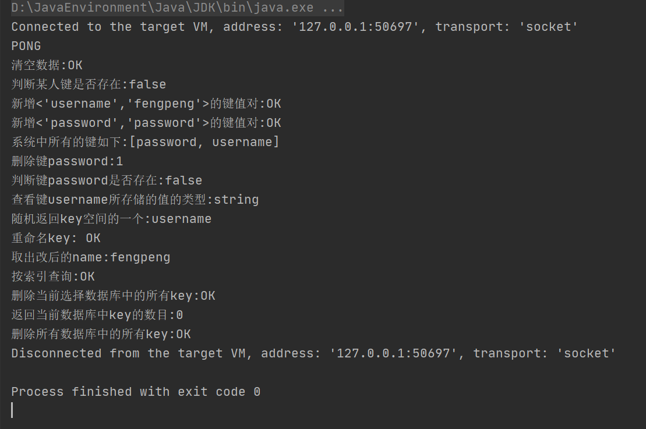Click the '删除键password:1' output line
The height and width of the screenshot is (429, 646).
tap(67, 161)
